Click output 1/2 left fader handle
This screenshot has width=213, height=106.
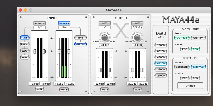coord(100,70)
